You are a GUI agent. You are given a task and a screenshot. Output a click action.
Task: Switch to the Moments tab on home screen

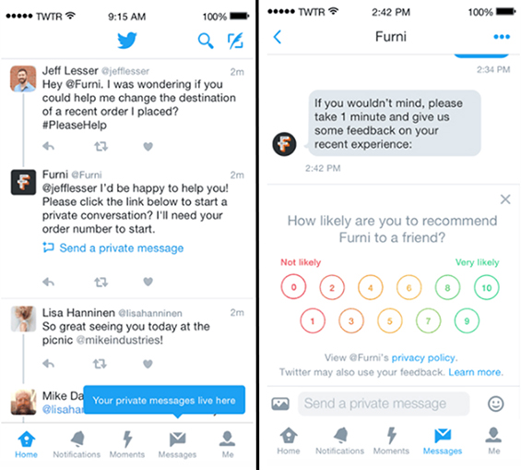tap(127, 444)
